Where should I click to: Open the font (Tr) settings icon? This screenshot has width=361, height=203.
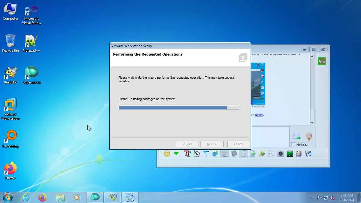(187, 154)
